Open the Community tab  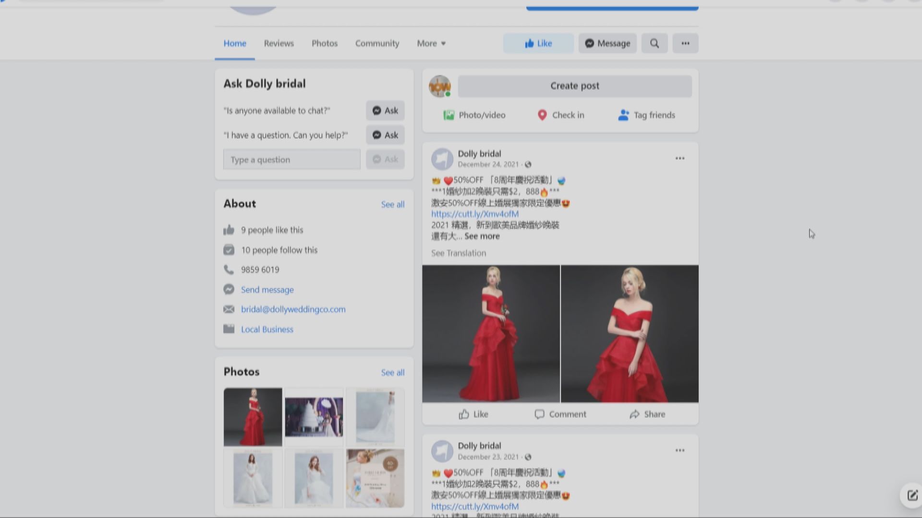coord(377,43)
